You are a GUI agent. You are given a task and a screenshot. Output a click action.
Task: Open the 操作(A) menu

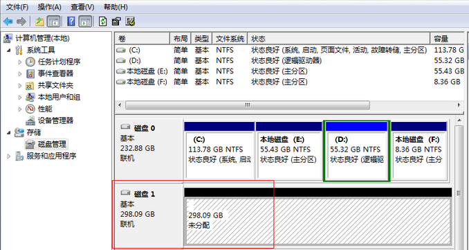tap(50, 7)
